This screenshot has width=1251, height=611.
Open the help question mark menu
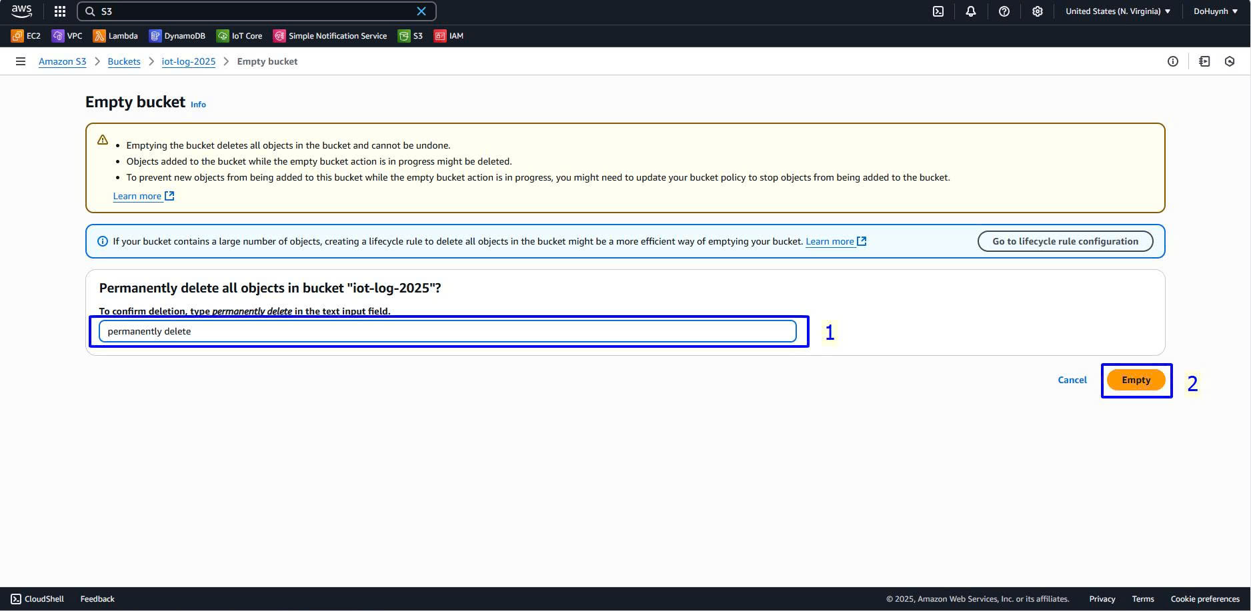1004,11
